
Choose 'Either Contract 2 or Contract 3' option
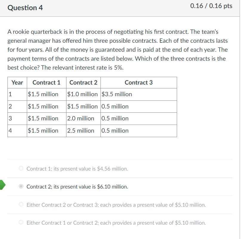21,204
